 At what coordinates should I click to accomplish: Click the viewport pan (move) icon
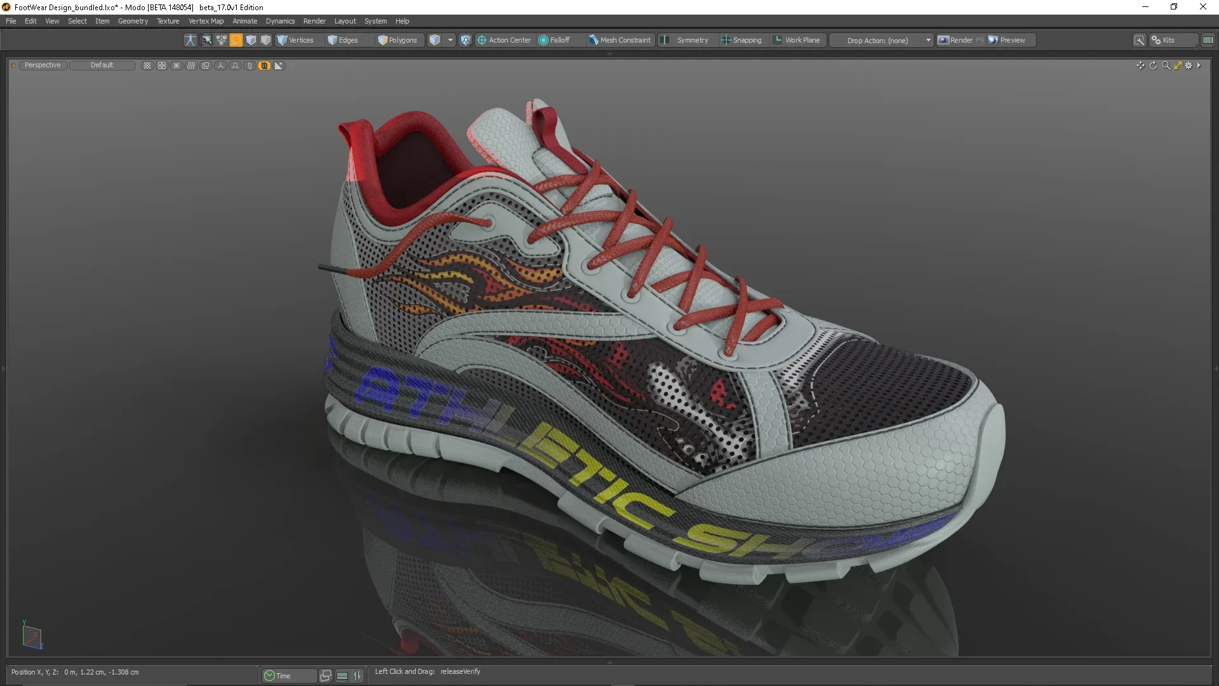[1140, 65]
